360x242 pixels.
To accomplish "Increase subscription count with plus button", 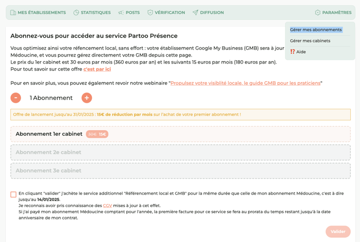I will click(87, 98).
